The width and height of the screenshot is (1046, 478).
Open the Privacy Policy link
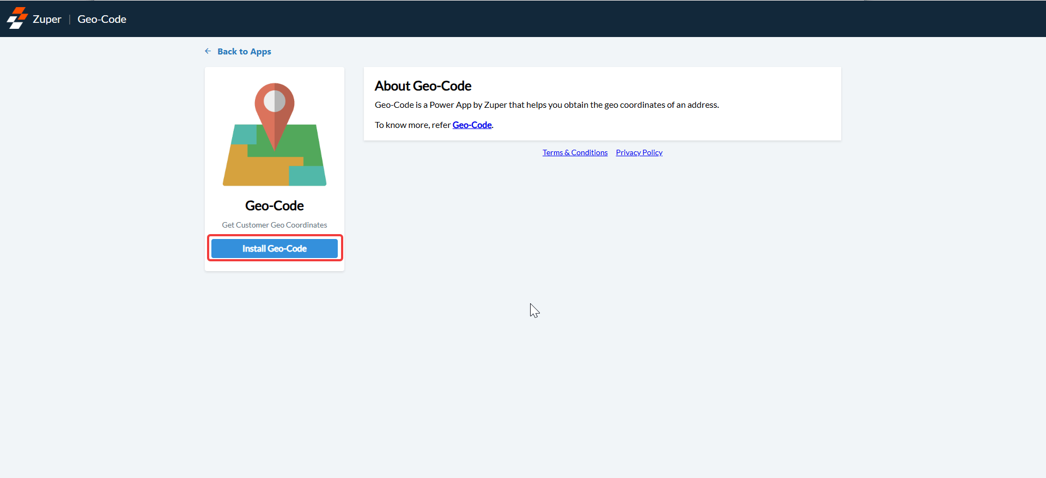point(639,152)
